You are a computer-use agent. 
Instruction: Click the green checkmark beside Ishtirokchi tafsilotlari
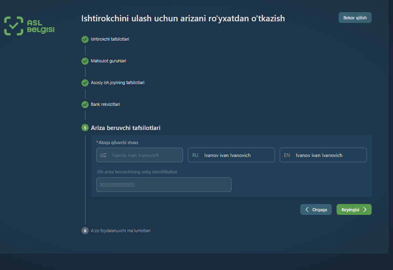pos(85,39)
